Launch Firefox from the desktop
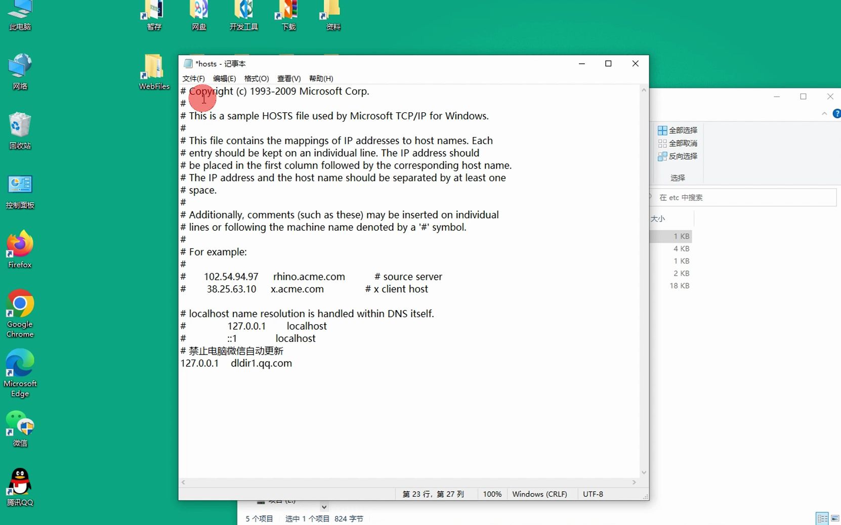The height and width of the screenshot is (525, 841). pyautogui.click(x=20, y=250)
